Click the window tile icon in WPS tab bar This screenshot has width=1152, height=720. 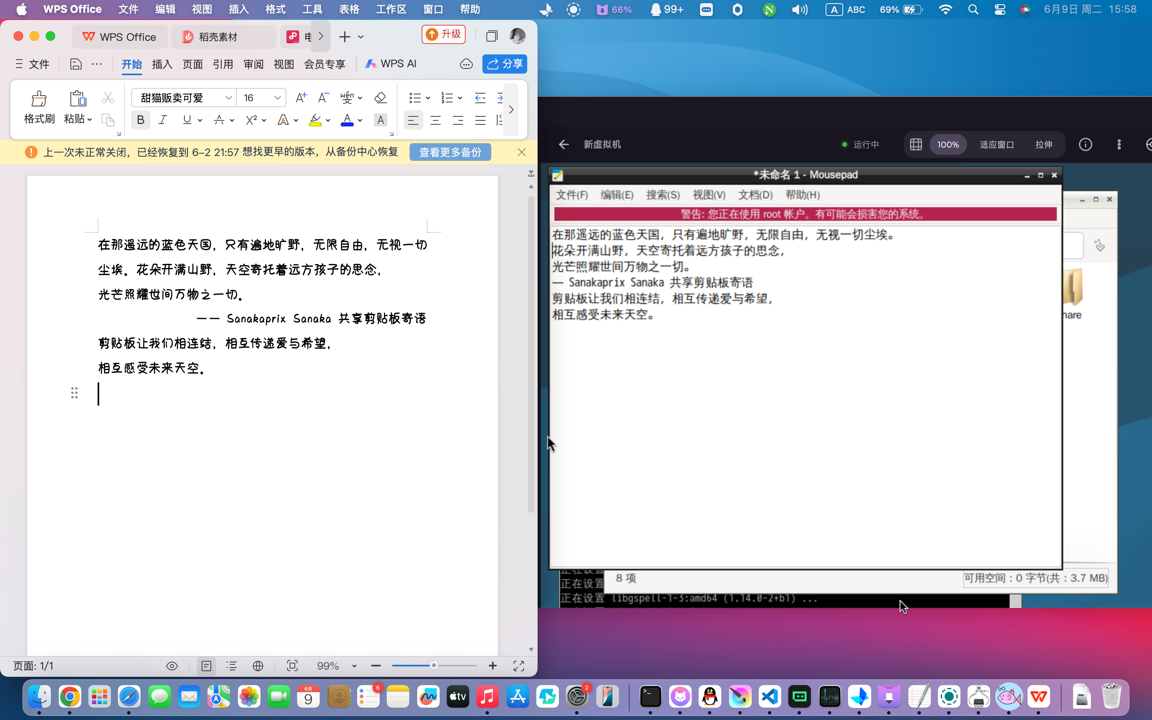click(492, 36)
